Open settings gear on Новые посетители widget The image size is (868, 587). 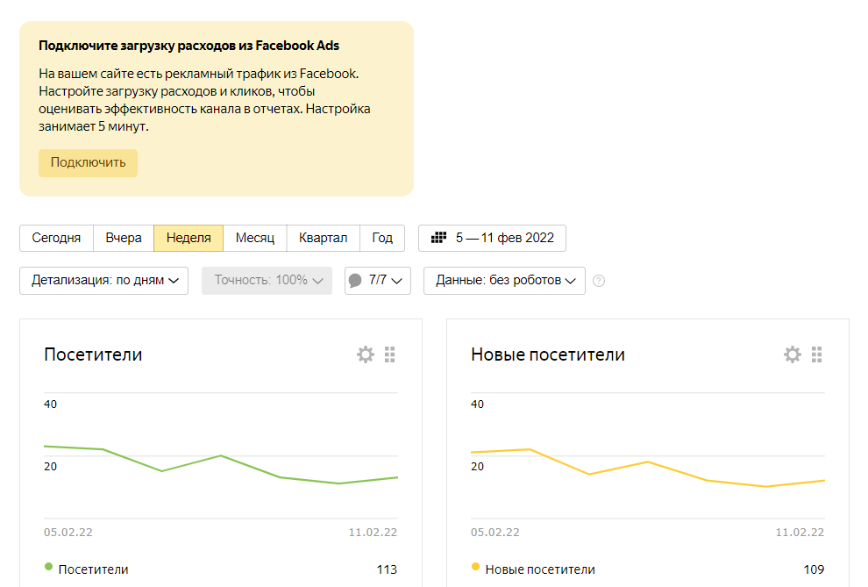point(792,354)
